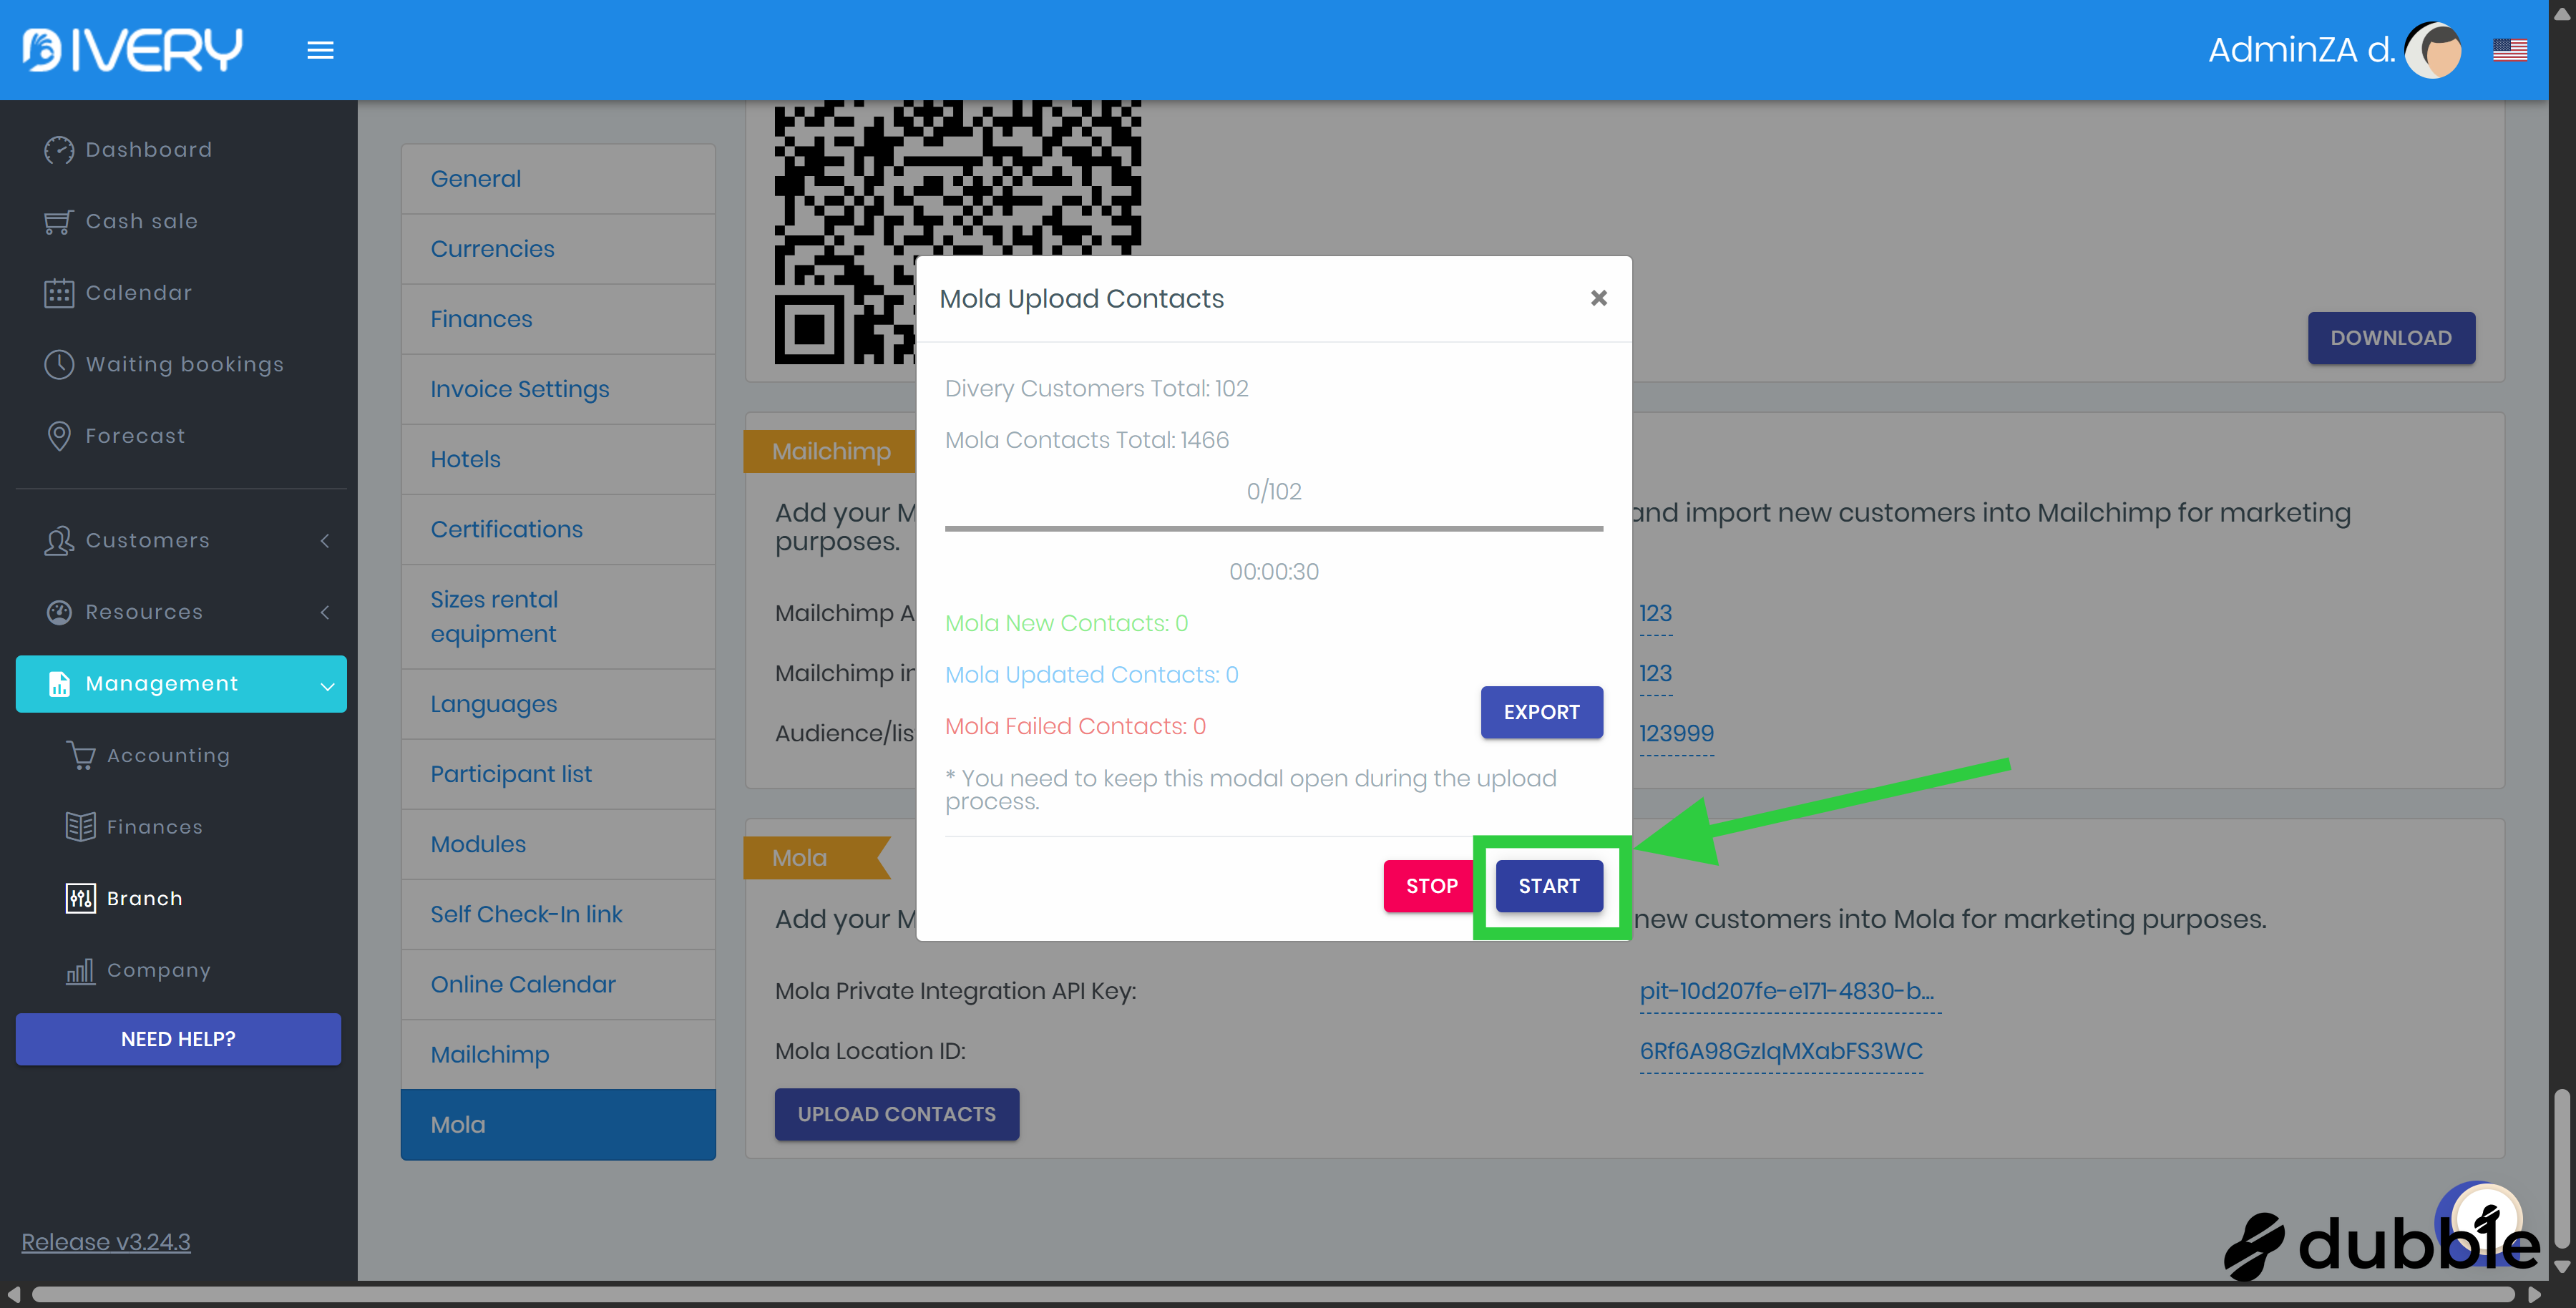Open the AdminZA user avatar
The image size is (2576, 1308).
click(x=2432, y=50)
